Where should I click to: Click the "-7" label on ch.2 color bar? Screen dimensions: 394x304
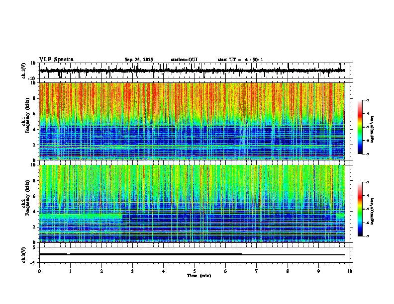click(367, 236)
